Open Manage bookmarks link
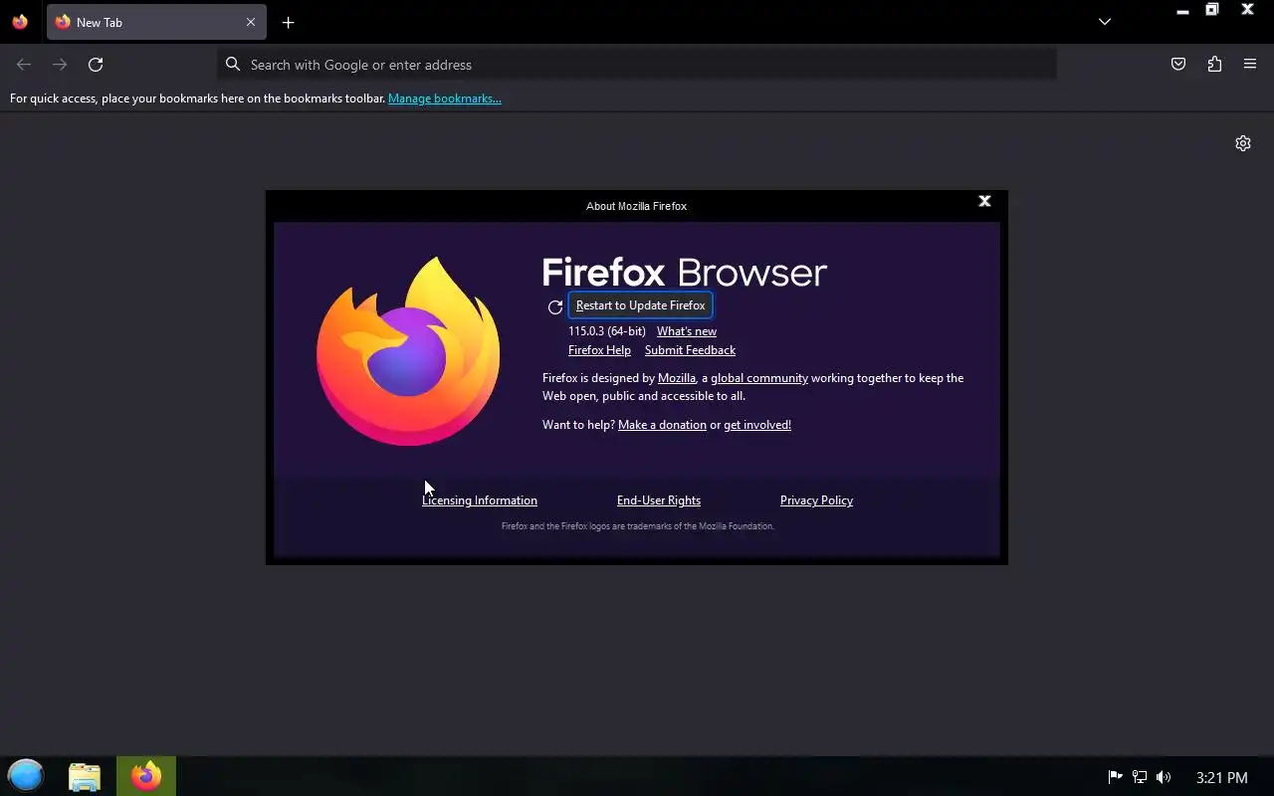The image size is (1274, 796). coord(445,99)
